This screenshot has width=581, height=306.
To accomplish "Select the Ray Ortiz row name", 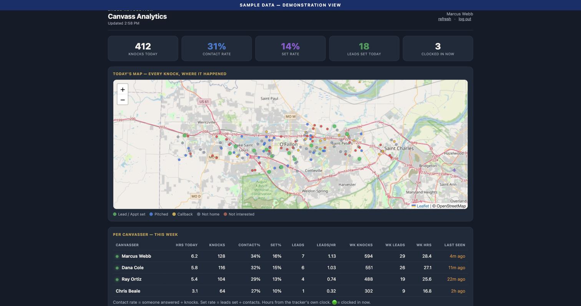I will pos(131,279).
